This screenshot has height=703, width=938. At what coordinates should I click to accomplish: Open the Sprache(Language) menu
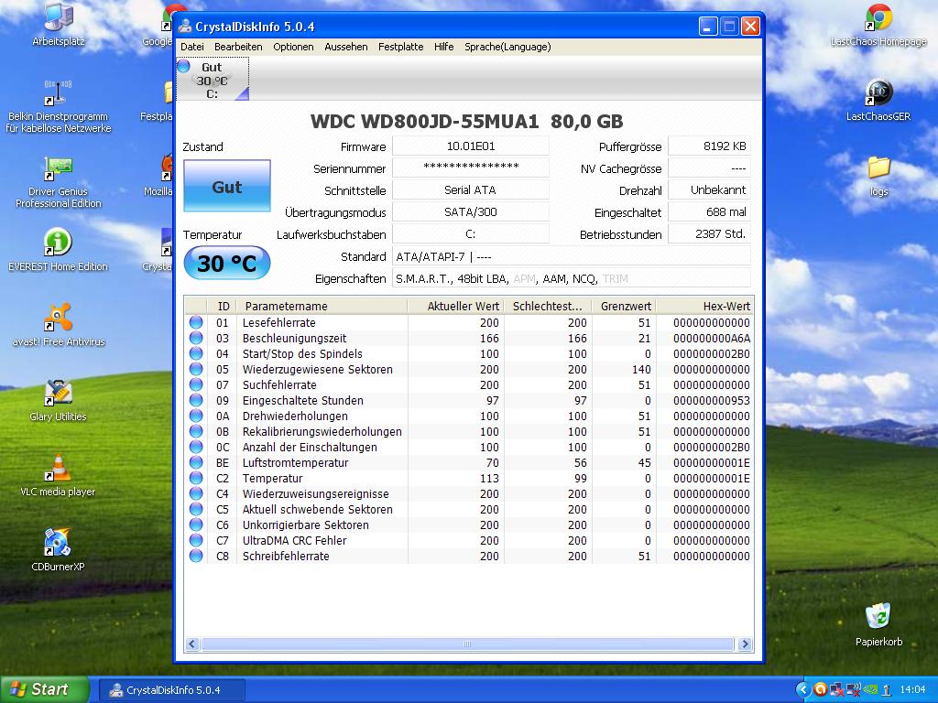507,47
